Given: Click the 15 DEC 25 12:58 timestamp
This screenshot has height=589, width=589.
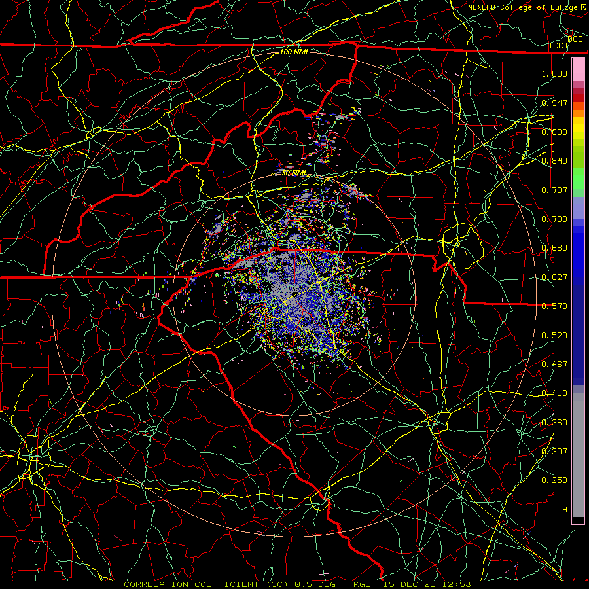Looking at the screenshot, I should point(427,584).
